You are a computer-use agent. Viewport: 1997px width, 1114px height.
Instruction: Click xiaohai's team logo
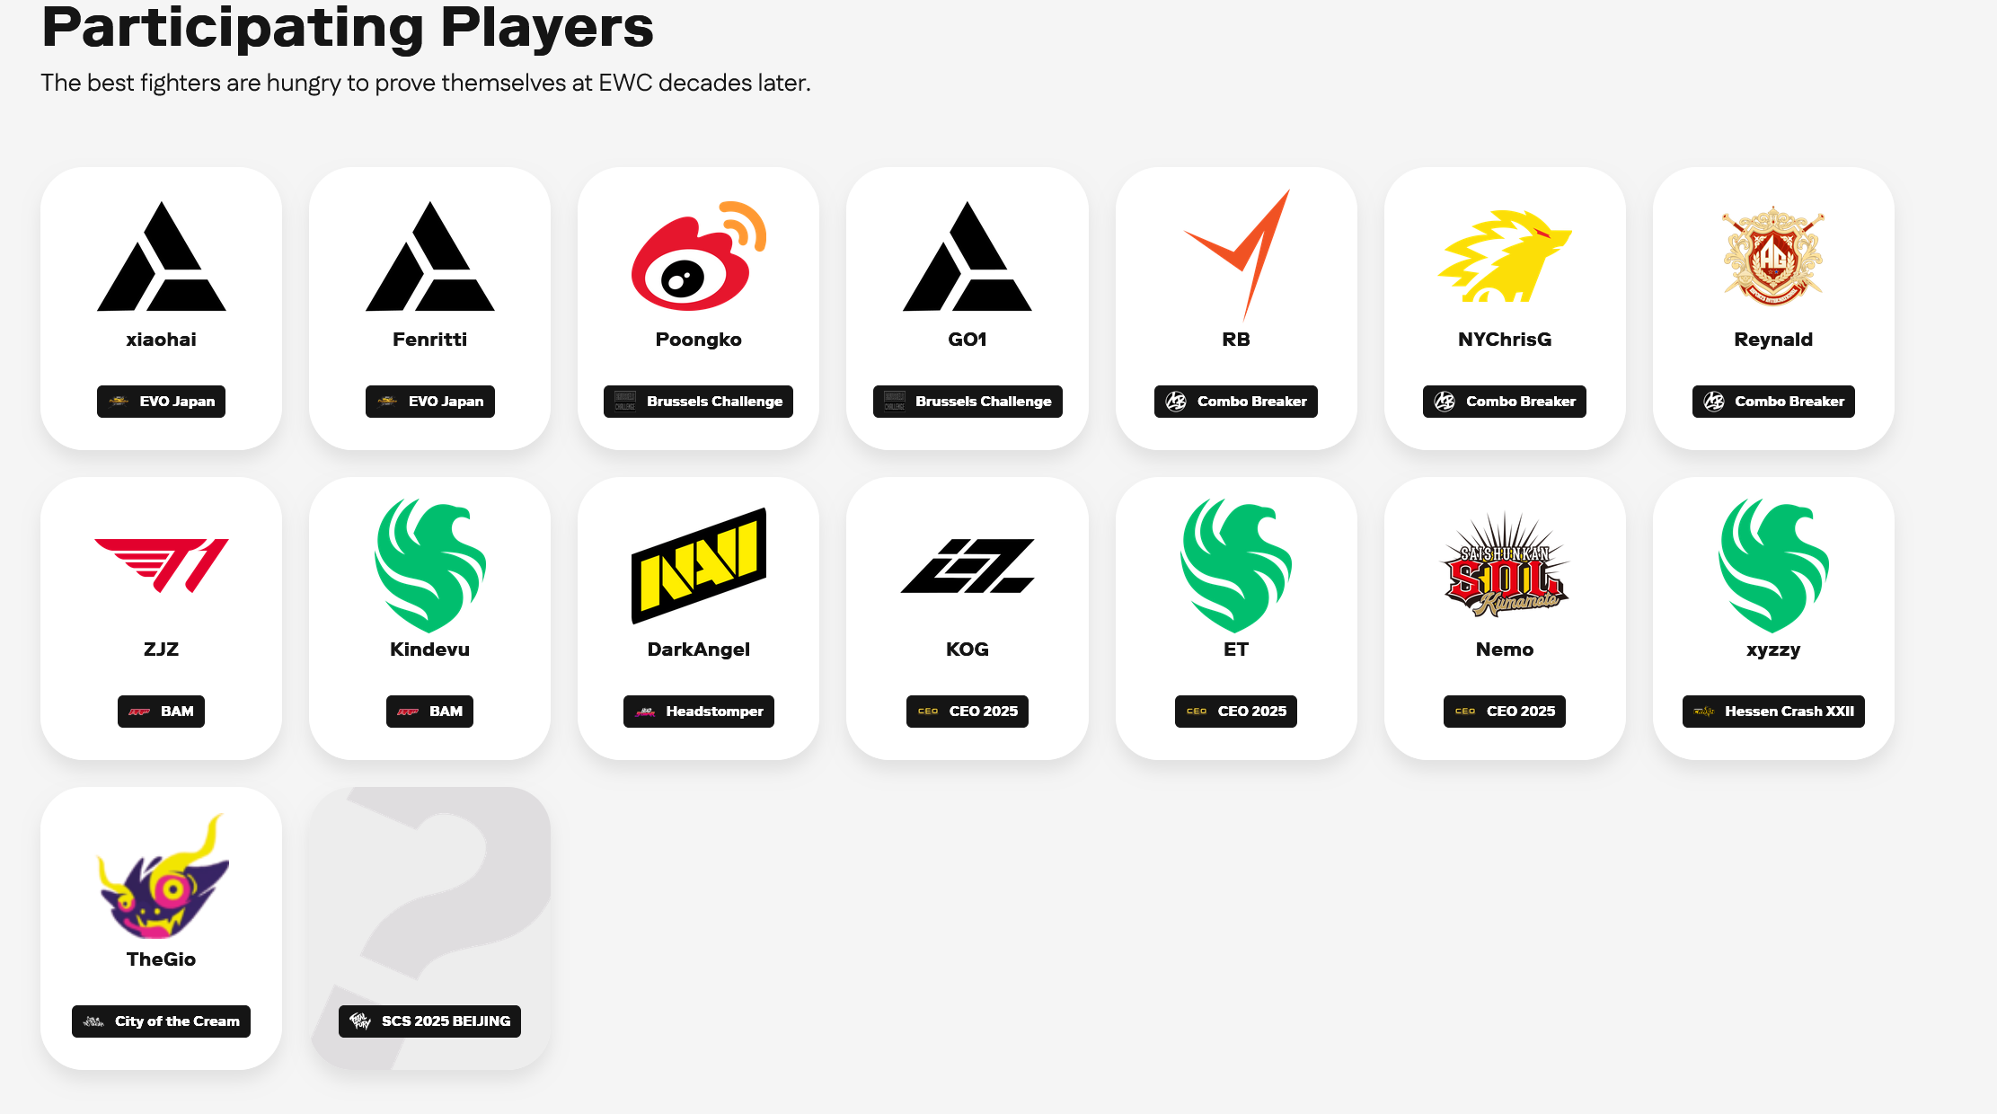point(162,256)
